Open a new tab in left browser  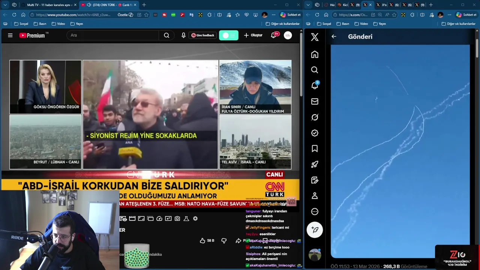click(144, 5)
